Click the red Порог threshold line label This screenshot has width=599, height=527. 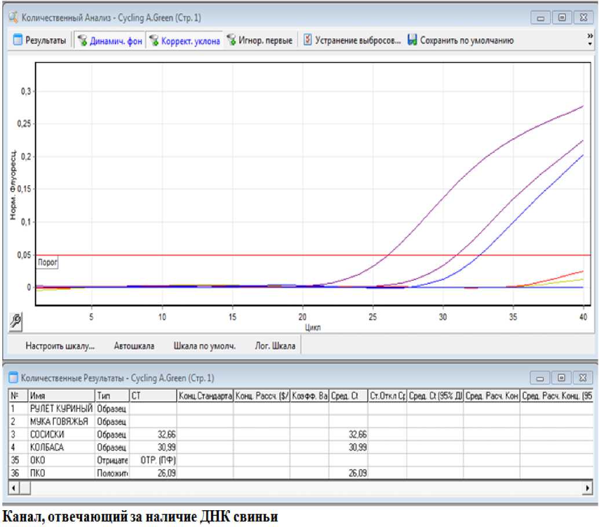48,262
